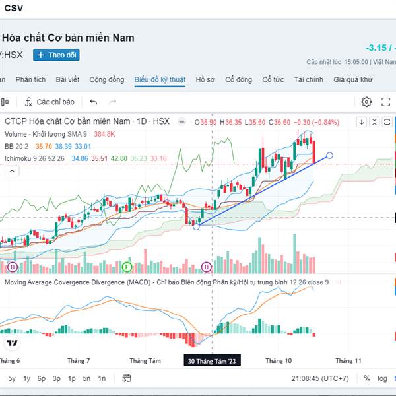Redo the chart action
The height and width of the screenshot is (396, 396).
click(x=113, y=102)
